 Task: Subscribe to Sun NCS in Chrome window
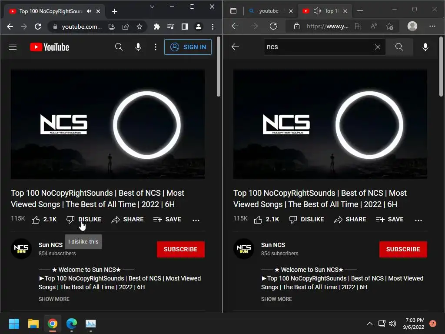[x=180, y=249]
